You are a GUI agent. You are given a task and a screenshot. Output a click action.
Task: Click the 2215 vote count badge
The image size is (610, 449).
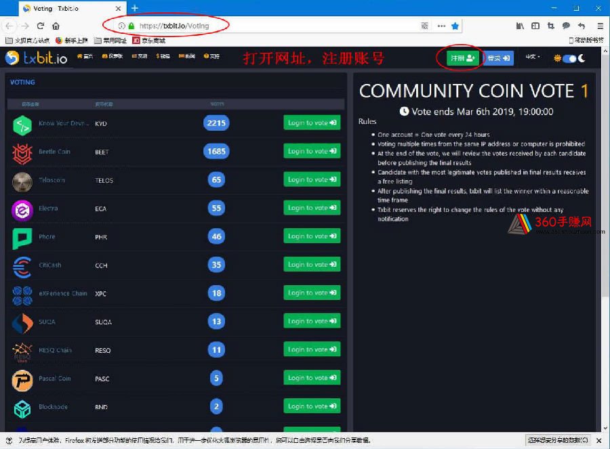[216, 123]
